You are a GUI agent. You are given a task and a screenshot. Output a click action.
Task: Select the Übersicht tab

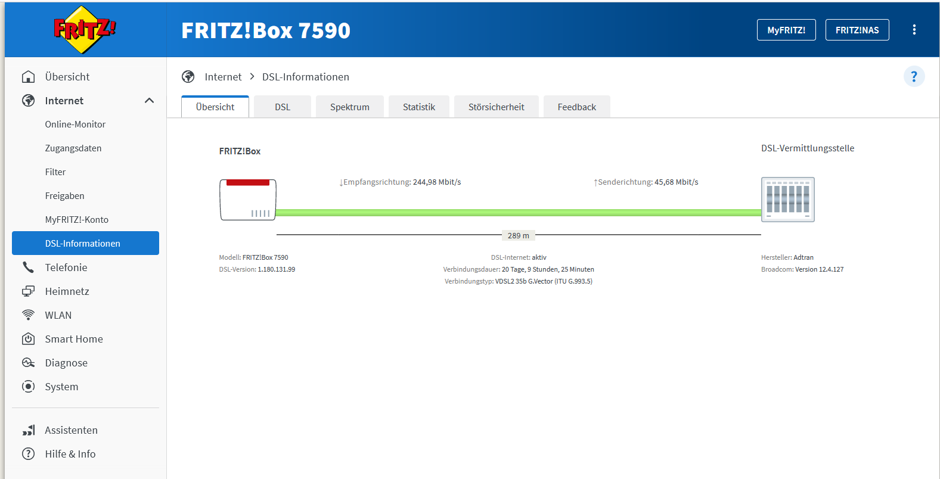click(215, 107)
